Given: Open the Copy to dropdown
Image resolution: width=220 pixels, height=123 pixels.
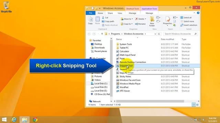Looking at the screenshot, I should pyautogui.click(x=127, y=24).
